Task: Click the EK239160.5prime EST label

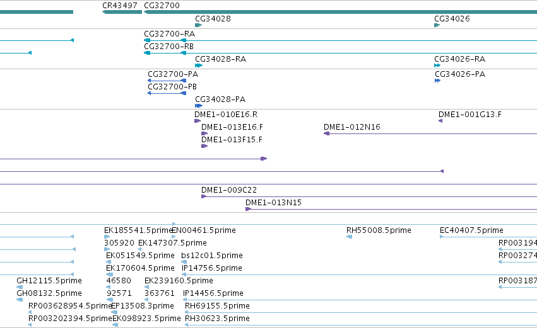Action: click(179, 281)
